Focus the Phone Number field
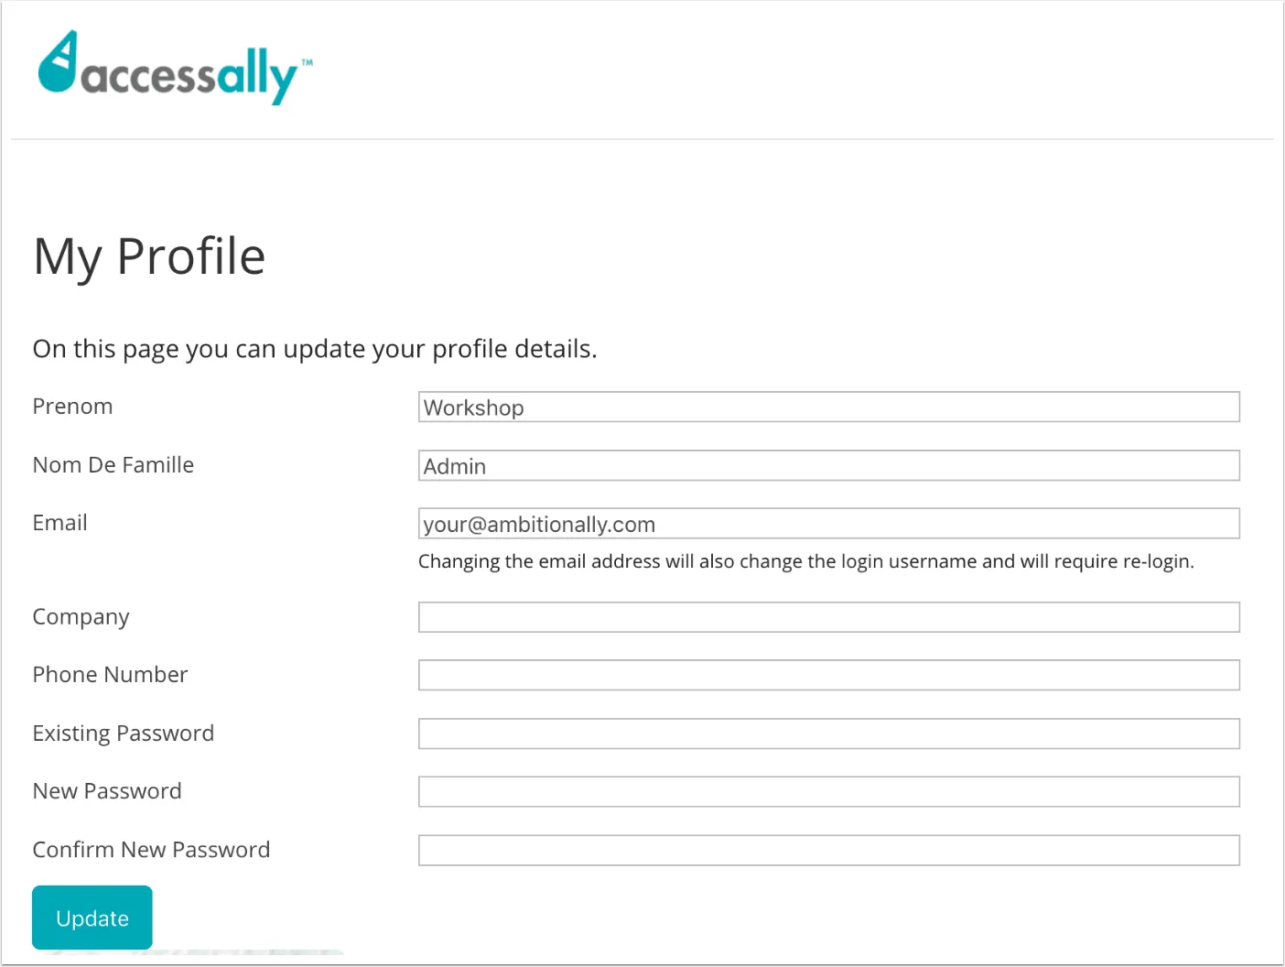 pos(828,675)
